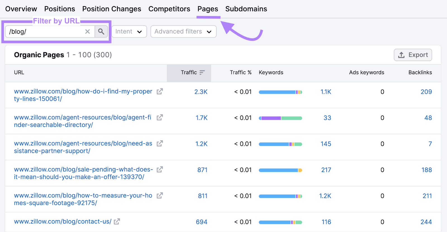Select the Pages tab
Screen dimensions: 447x232
tap(208, 9)
